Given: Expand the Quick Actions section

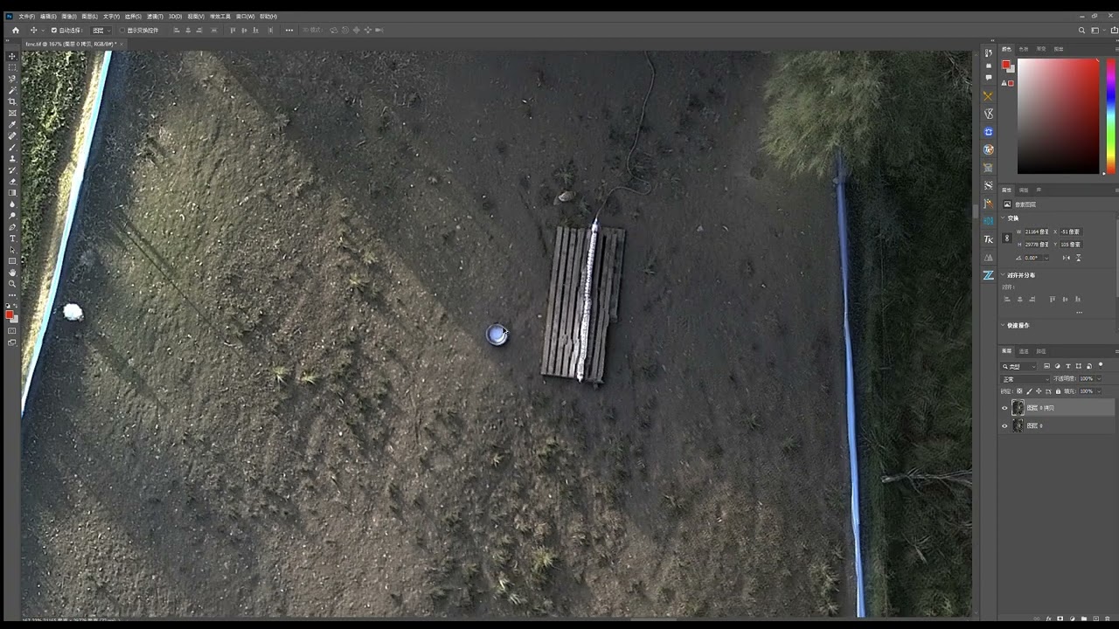Looking at the screenshot, I should pos(1003,325).
